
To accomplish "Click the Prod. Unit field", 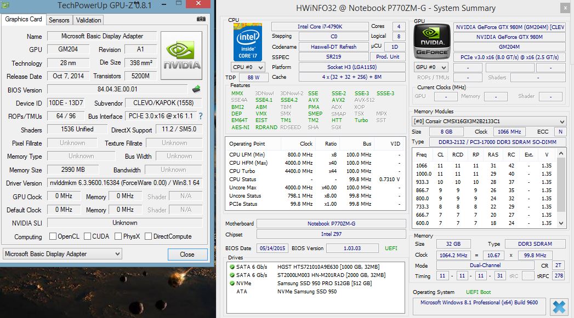I will tap(388, 57).
